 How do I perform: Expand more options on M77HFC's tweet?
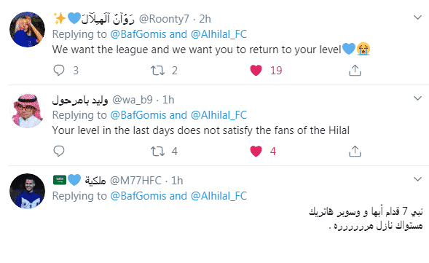point(417,179)
